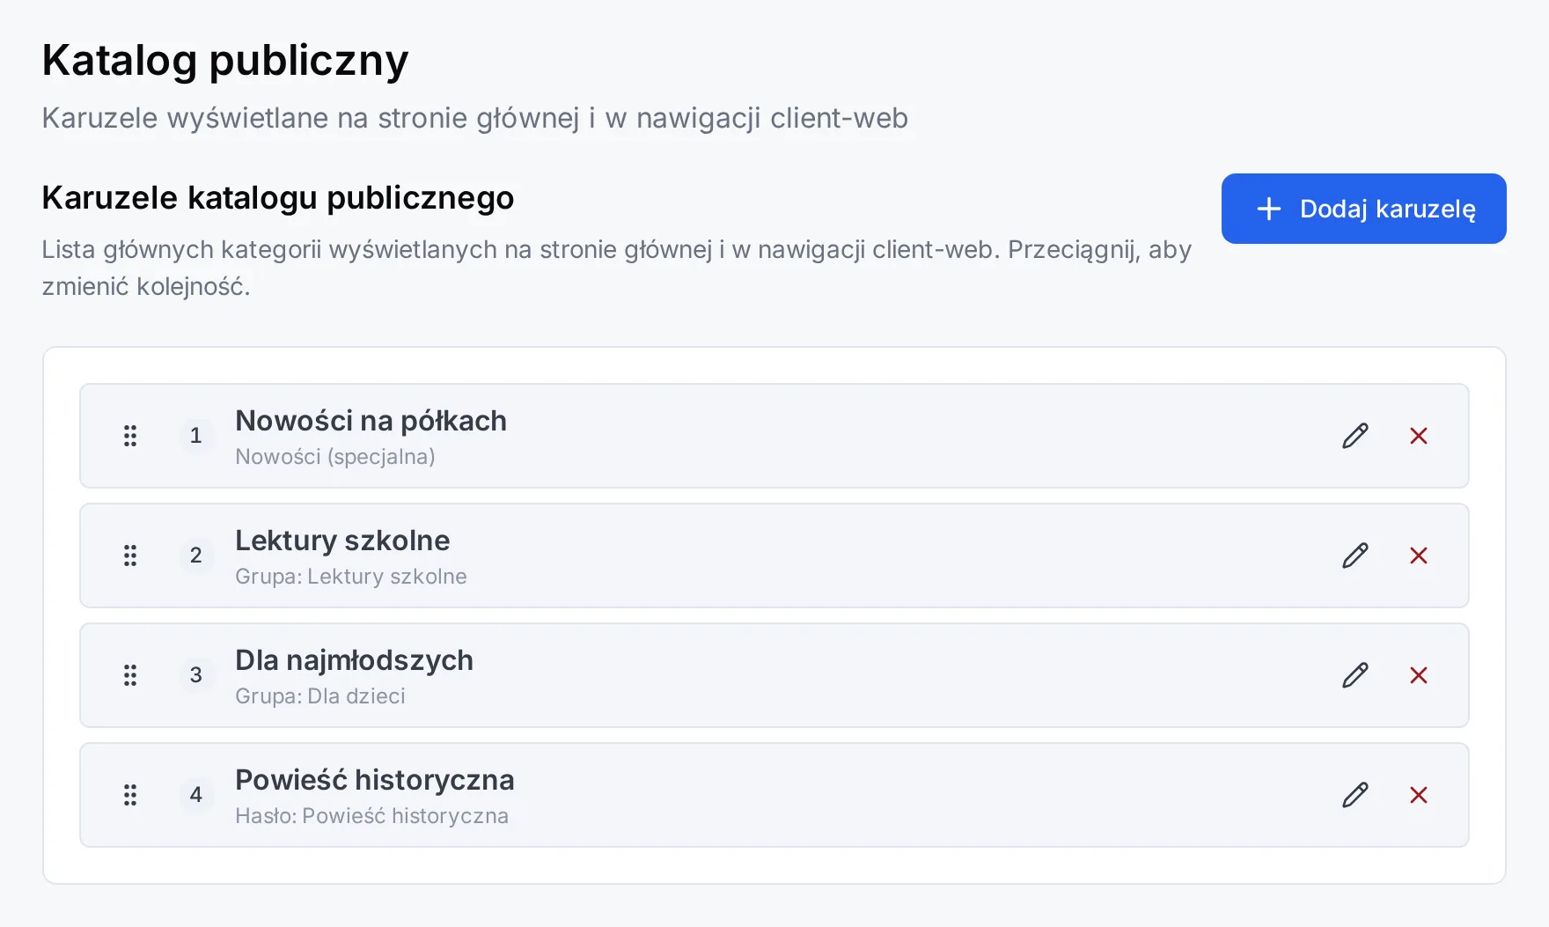Open editing for Dla najmłodszych

tap(1355, 675)
